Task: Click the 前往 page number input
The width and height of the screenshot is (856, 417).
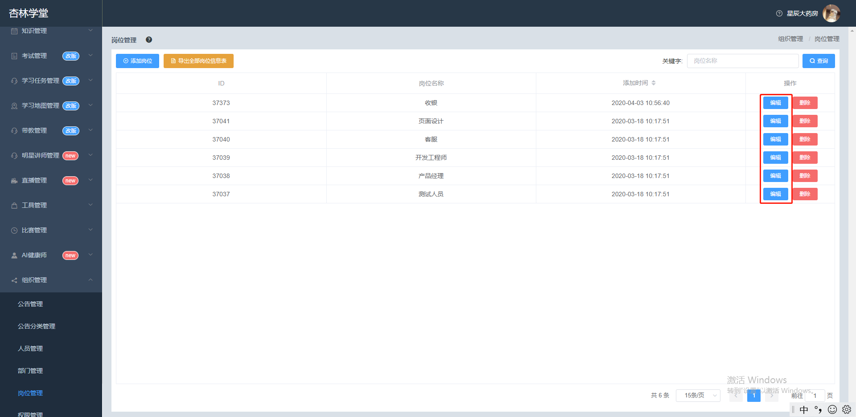Action: tap(815, 395)
